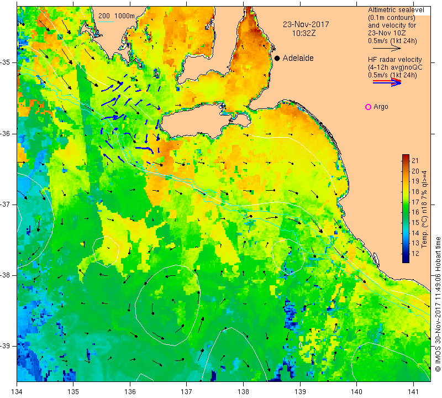Click the dark red top of temperature colorbar

[406, 156]
